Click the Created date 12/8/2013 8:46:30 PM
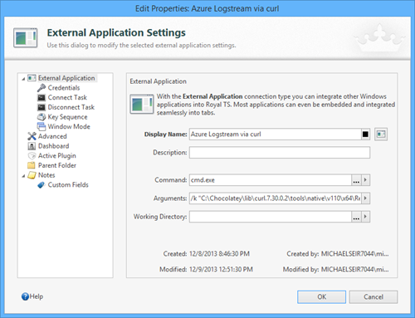Screen dimensions: 415x318 (219, 253)
